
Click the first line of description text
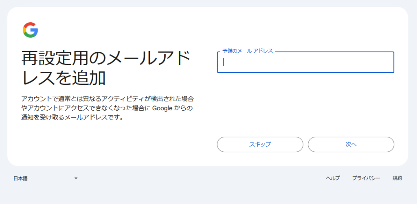tap(107, 99)
